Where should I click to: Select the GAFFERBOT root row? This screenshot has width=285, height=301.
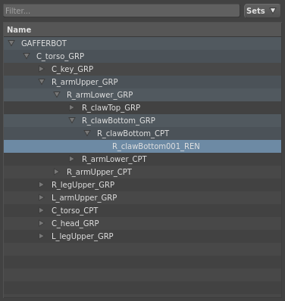click(142, 43)
